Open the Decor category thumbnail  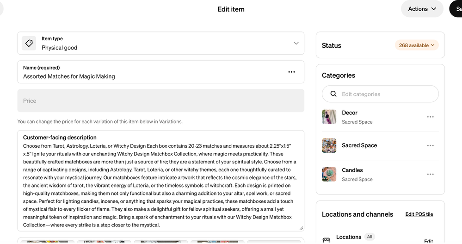tap(329, 117)
